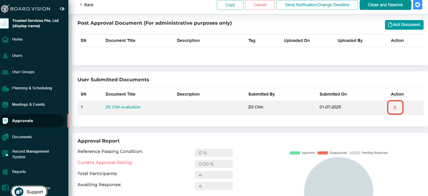Click the Support chat bubble icon
428x196 pixels.
[19, 192]
